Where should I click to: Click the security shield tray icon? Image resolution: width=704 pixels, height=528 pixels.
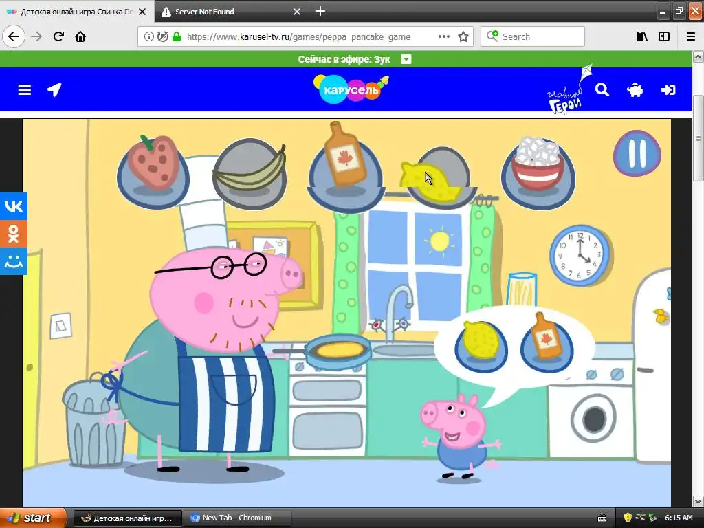627,518
